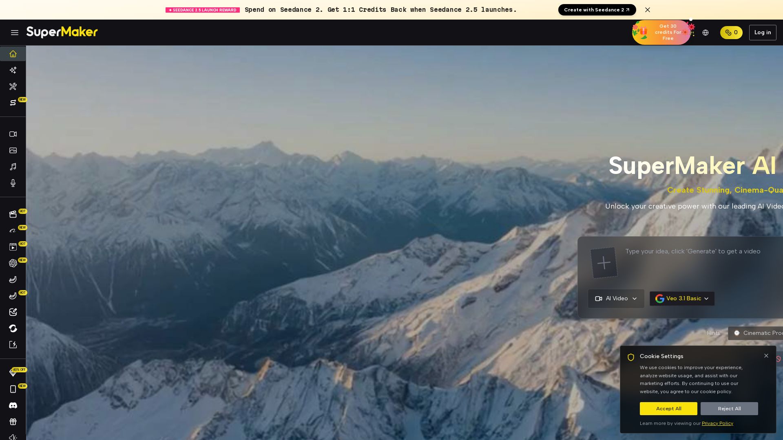Click the SEEDANCE 2.5 LAUNCH REWARD tag

(203, 10)
